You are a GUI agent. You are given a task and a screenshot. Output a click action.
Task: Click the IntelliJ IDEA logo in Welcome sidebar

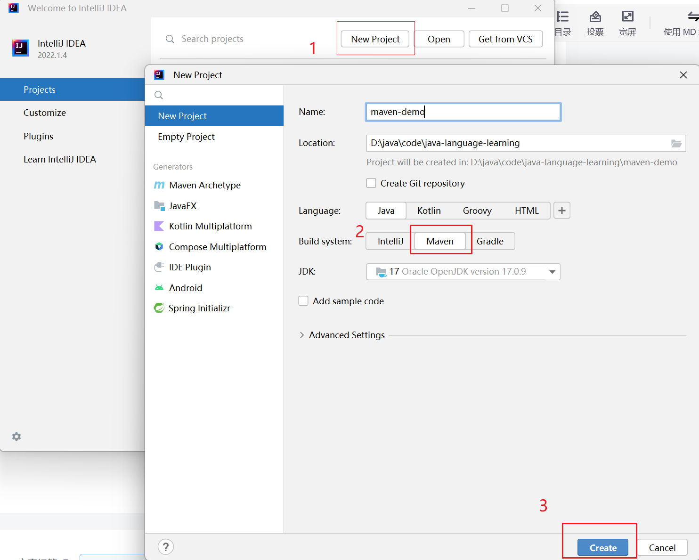[x=20, y=48]
